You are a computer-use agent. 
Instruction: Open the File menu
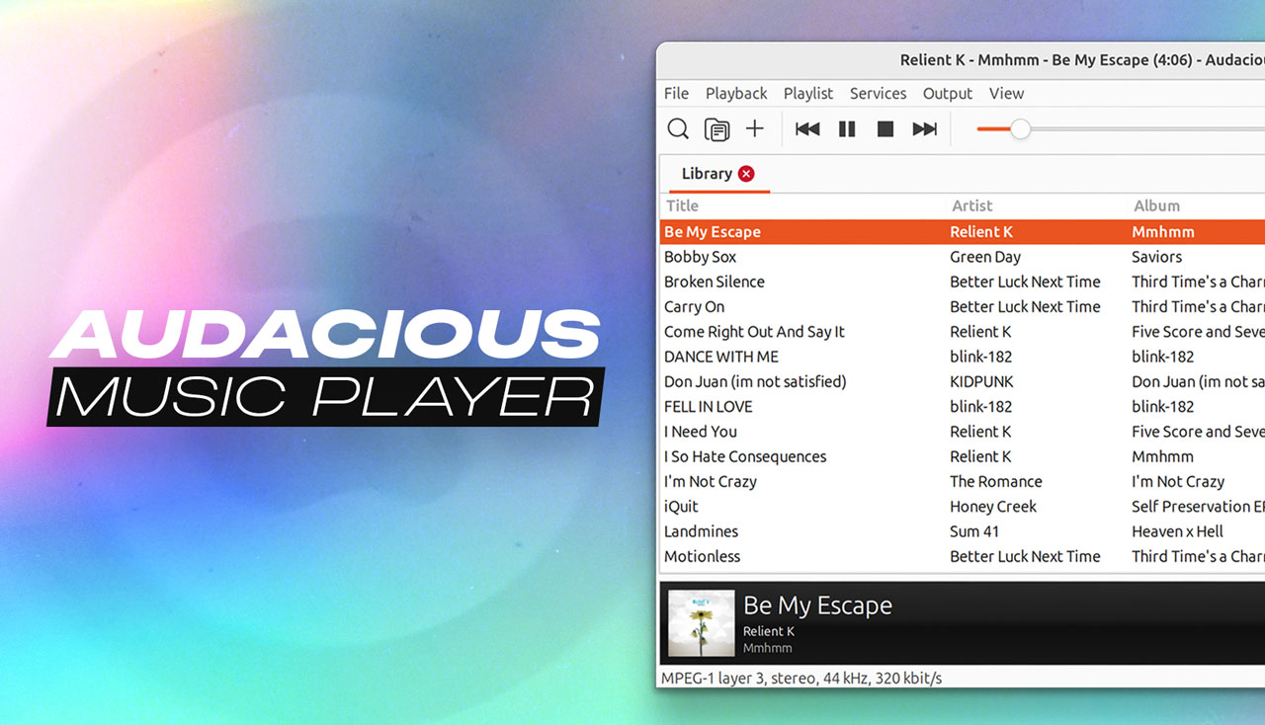676,93
